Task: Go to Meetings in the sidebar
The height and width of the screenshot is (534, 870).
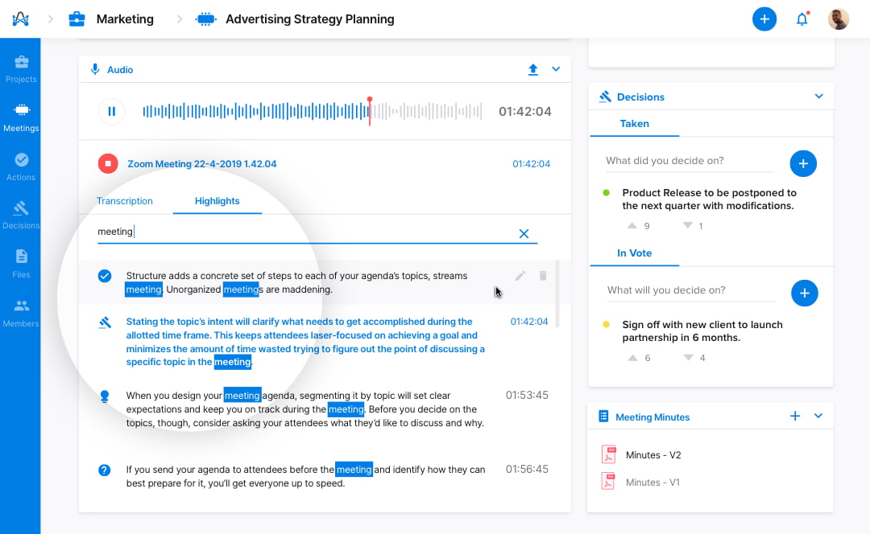Action: coord(21,118)
